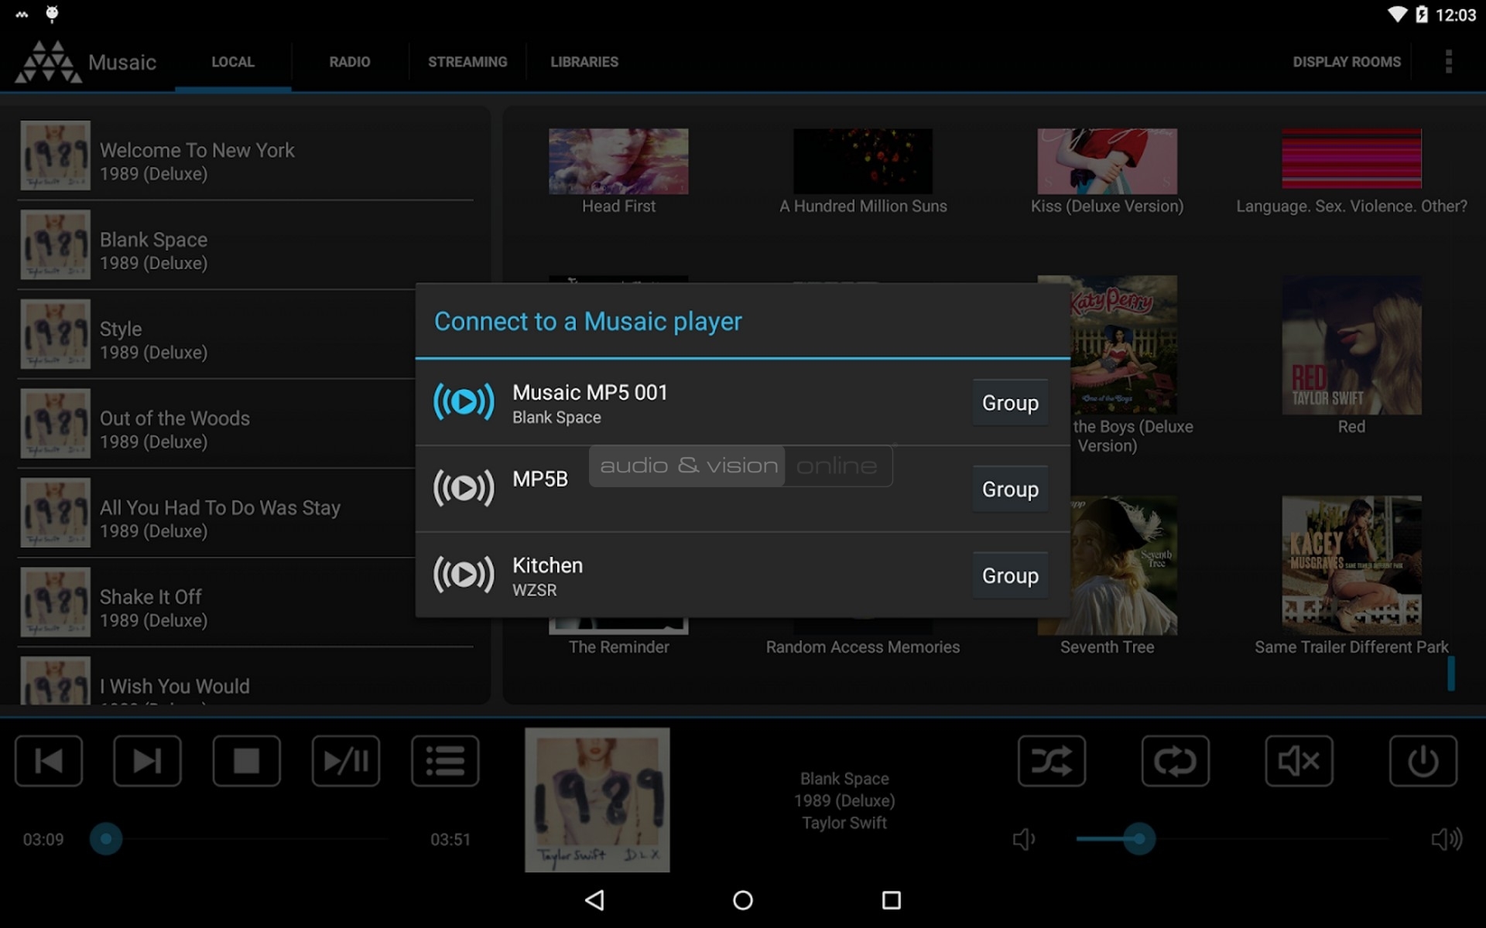
Task: Toggle repeat mode
Action: [1175, 761]
